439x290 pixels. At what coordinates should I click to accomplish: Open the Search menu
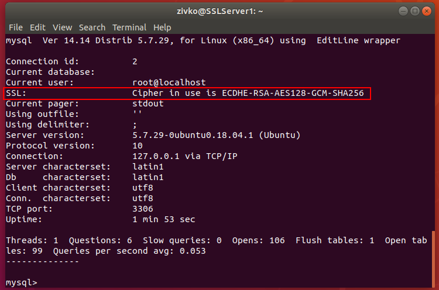[92, 27]
